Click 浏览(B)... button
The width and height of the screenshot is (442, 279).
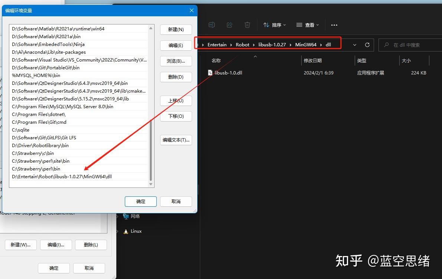176,61
